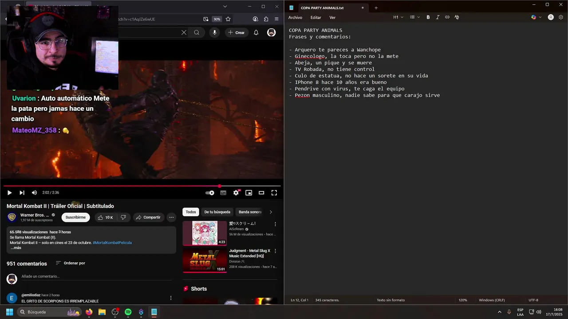Screen dimensions: 568x319
Task: Open the Warner Bros. channel avatar
Action: click(x=12, y=217)
